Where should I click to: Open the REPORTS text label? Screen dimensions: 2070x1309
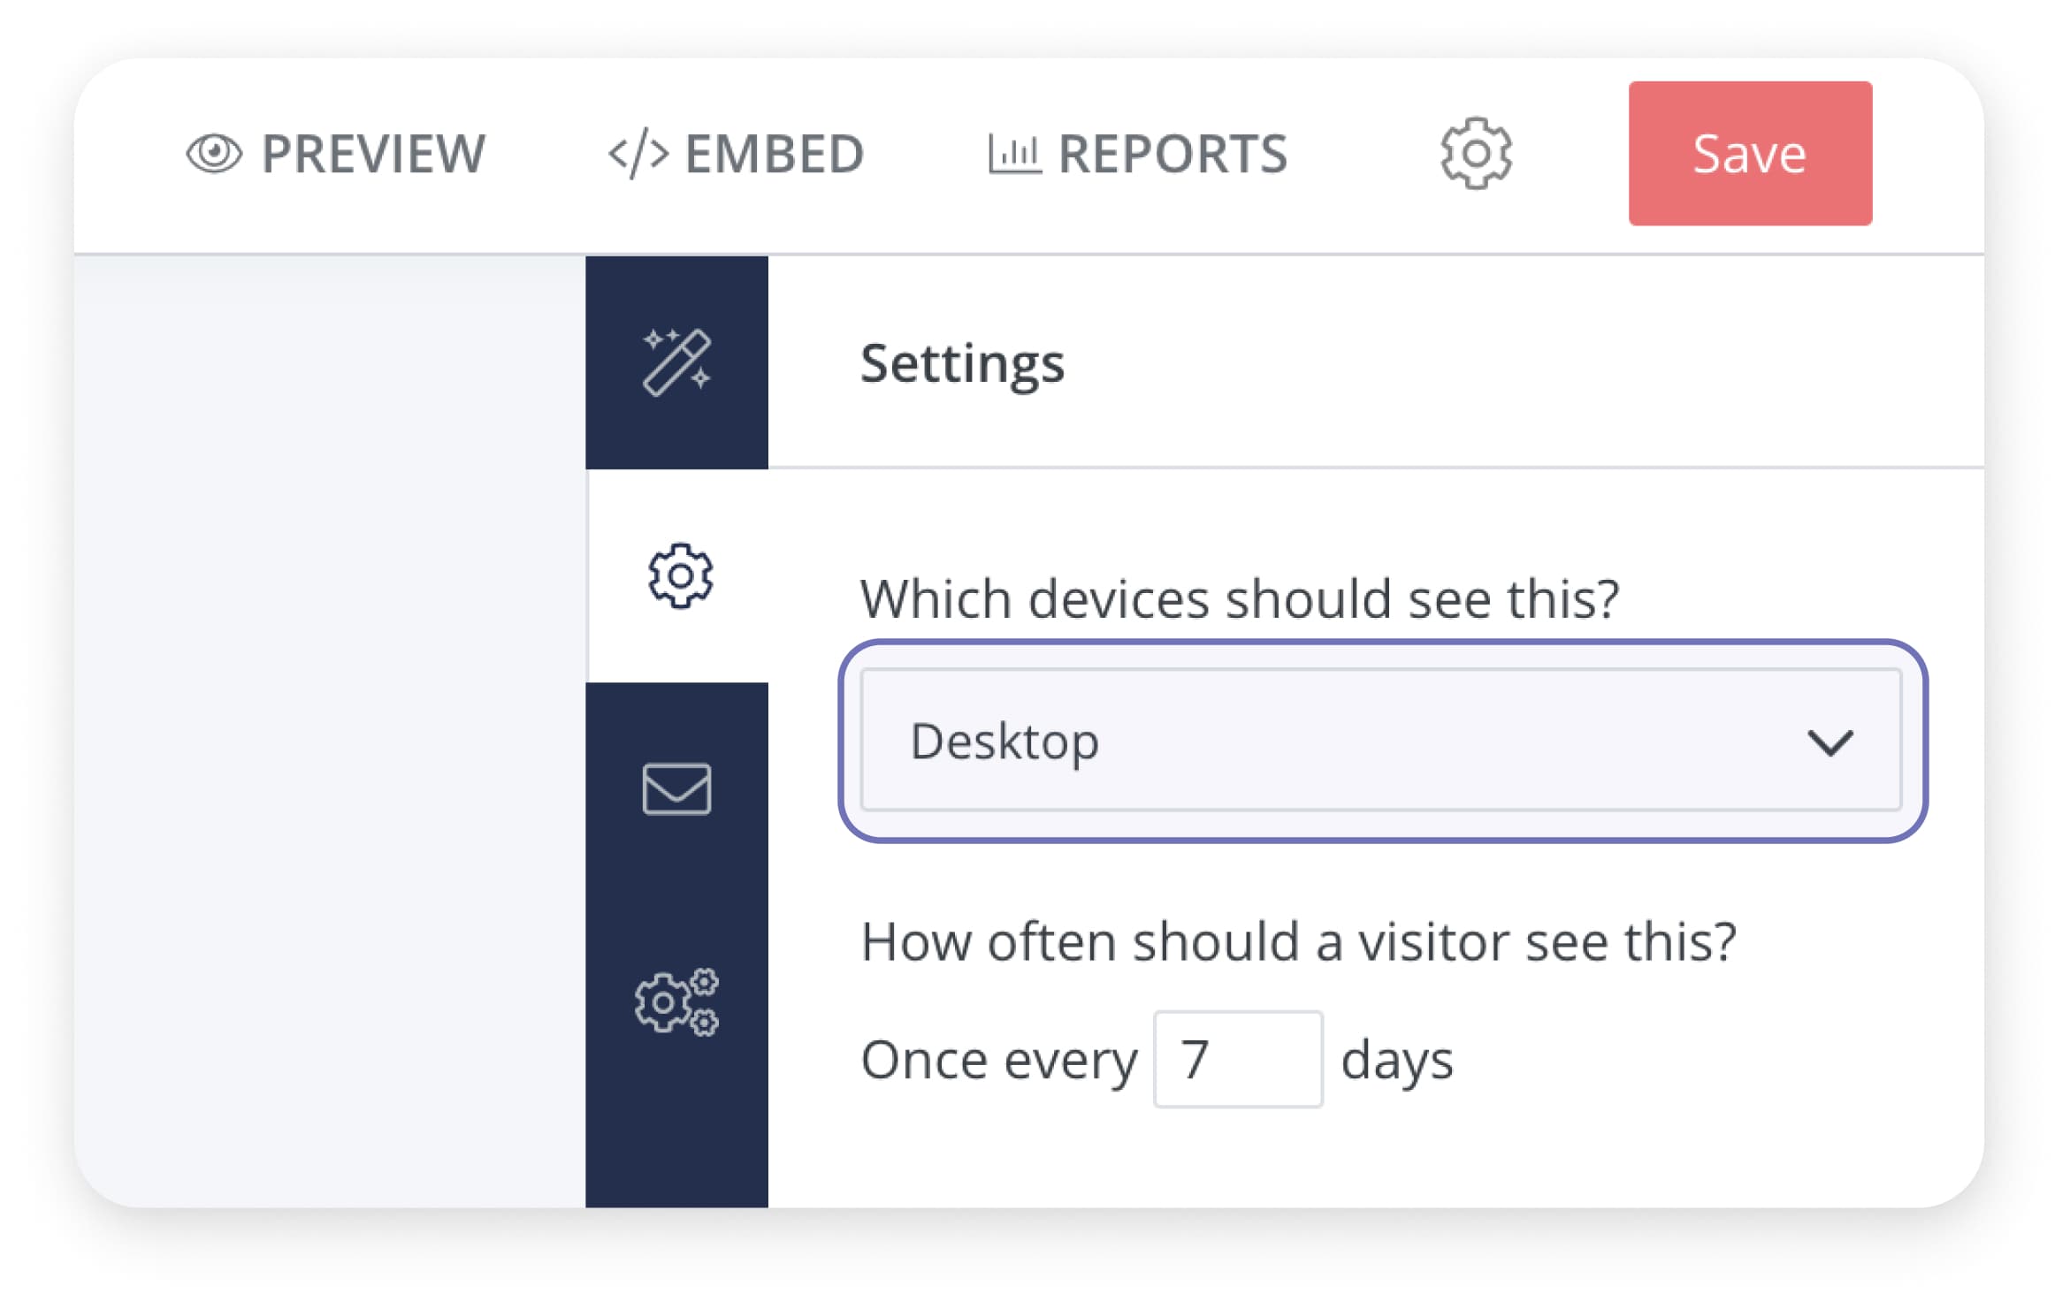coord(1172,154)
